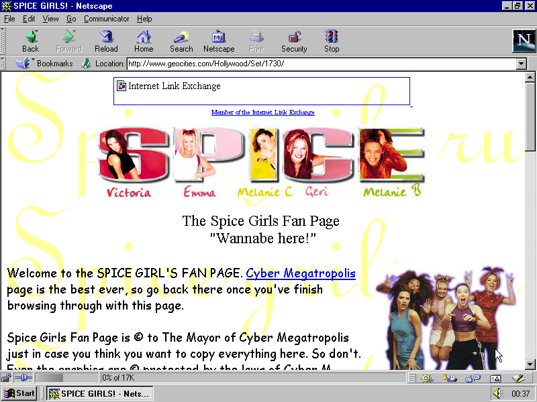The height and width of the screenshot is (402, 537).
Task: Click the Print toolbar icon
Action: click(x=256, y=41)
